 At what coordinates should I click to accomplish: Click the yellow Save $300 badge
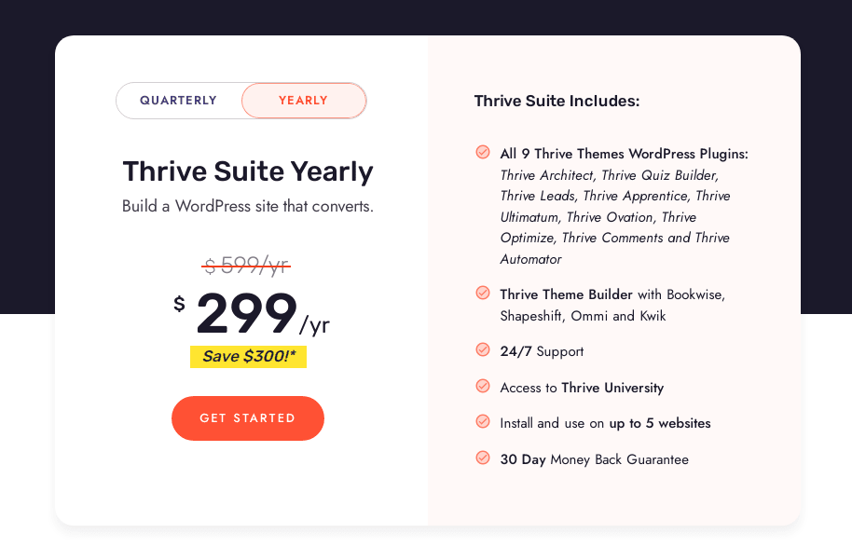(248, 356)
